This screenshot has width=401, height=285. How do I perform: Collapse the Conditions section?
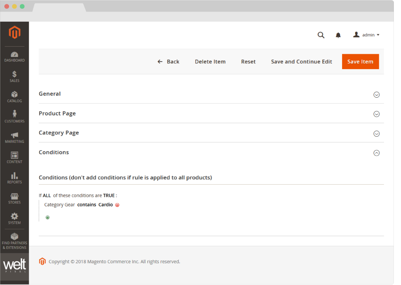[x=377, y=153]
